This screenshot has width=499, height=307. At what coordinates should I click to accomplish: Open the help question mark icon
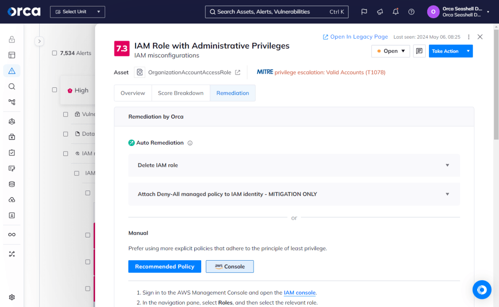pos(412,12)
